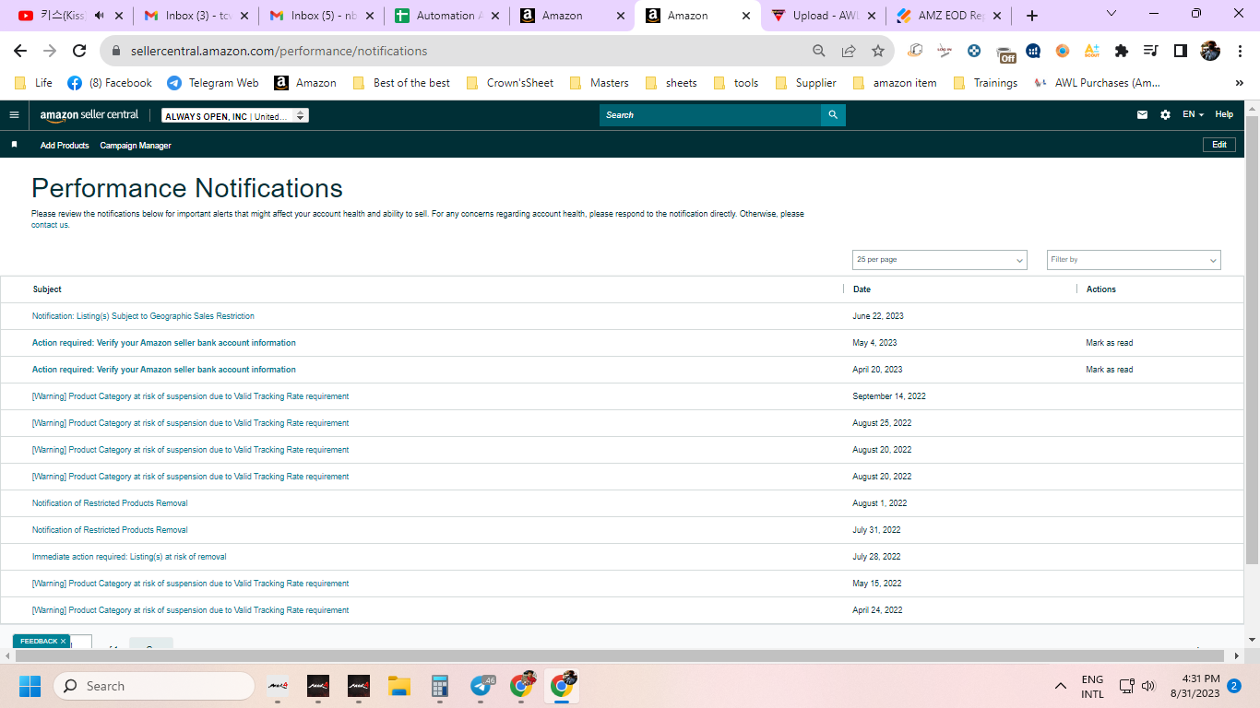Open the Geographic Sales Restriction notification
This screenshot has height=708, width=1260.
click(x=143, y=316)
